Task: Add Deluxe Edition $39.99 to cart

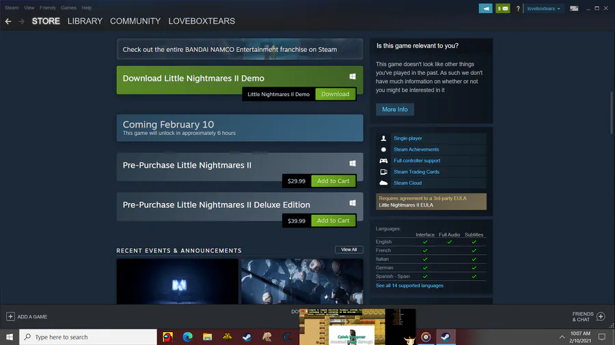Action: pos(333,221)
